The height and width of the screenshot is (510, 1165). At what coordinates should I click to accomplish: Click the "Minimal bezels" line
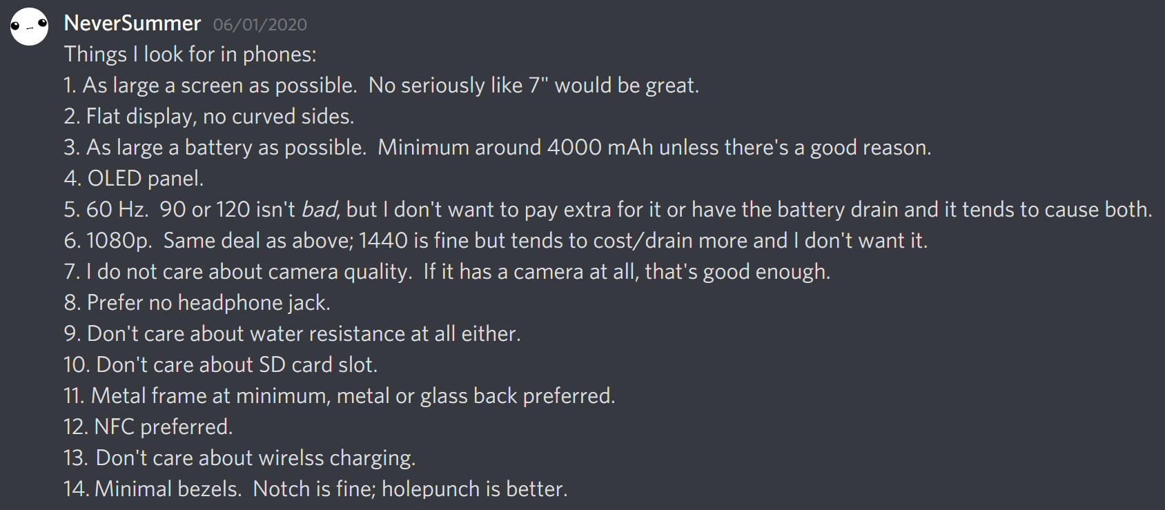point(315,489)
